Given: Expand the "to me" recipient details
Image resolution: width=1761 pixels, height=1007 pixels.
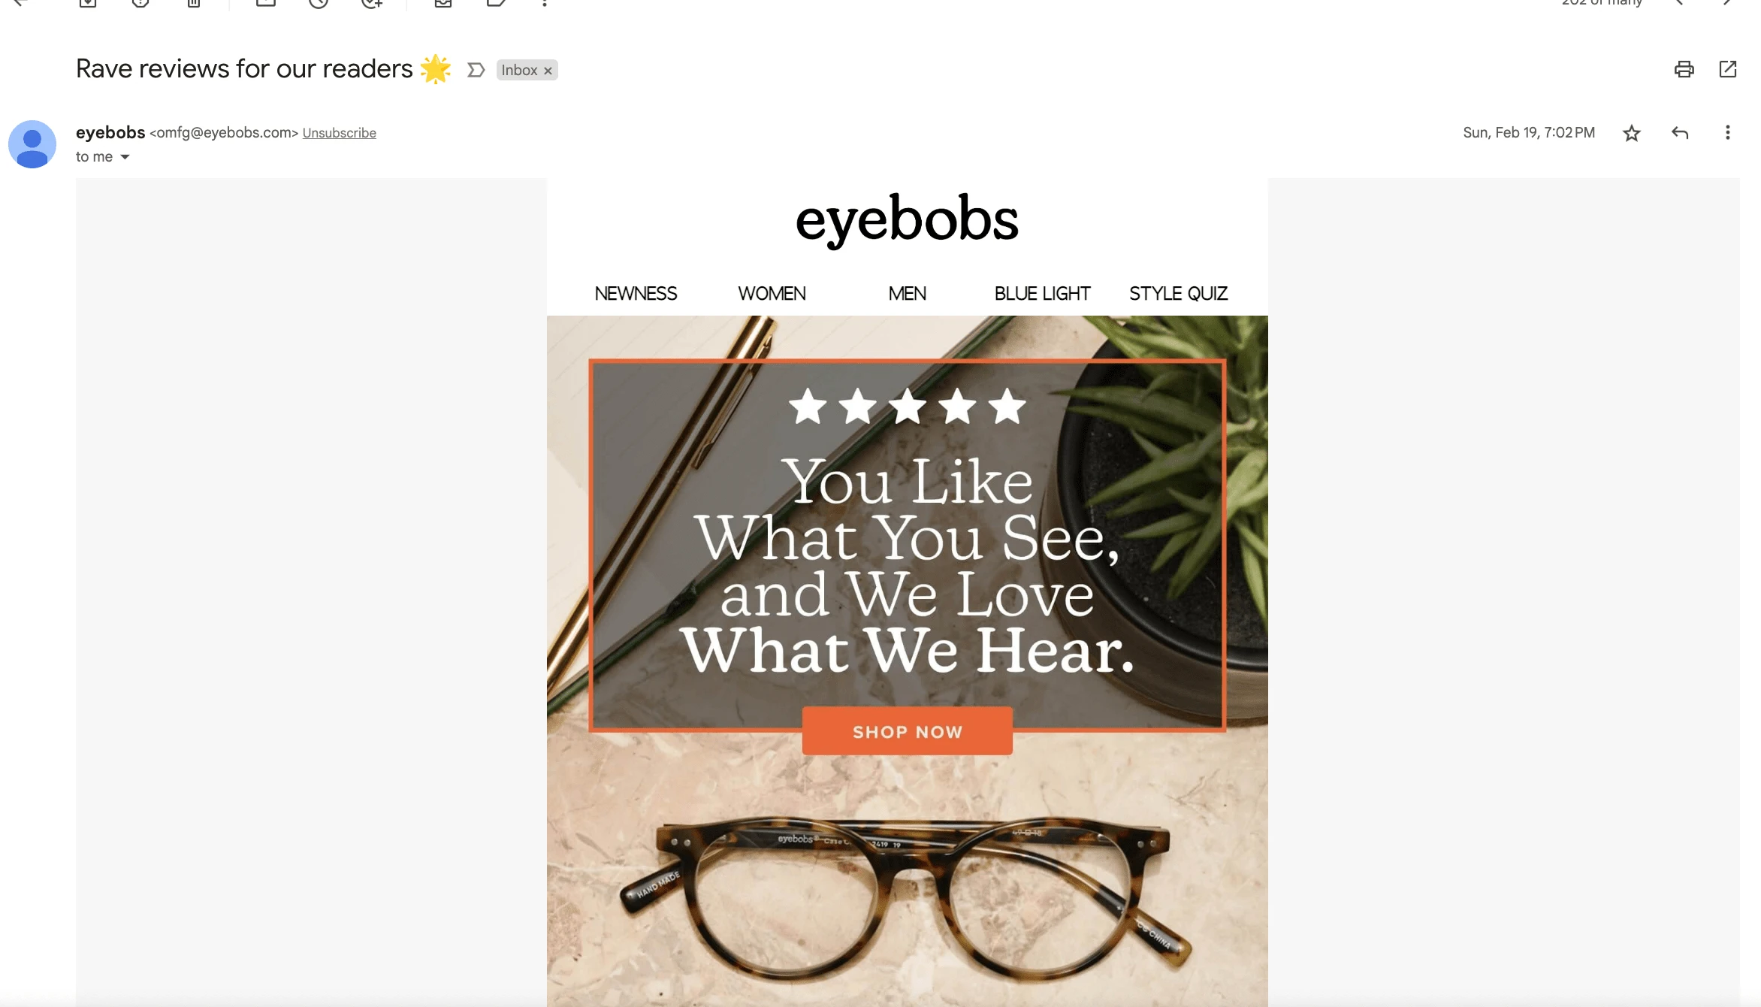Looking at the screenshot, I should 125,157.
